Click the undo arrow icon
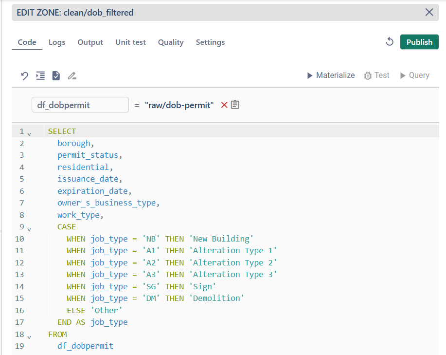Screen dimensions: 446x355 [24, 76]
